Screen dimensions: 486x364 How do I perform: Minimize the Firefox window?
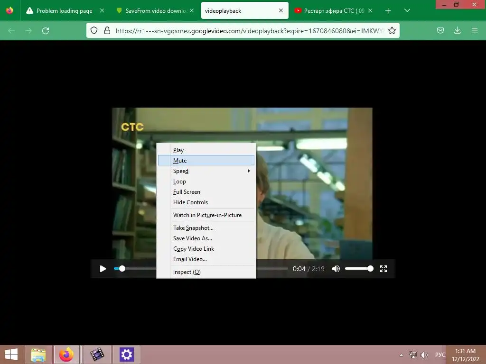[x=444, y=5]
